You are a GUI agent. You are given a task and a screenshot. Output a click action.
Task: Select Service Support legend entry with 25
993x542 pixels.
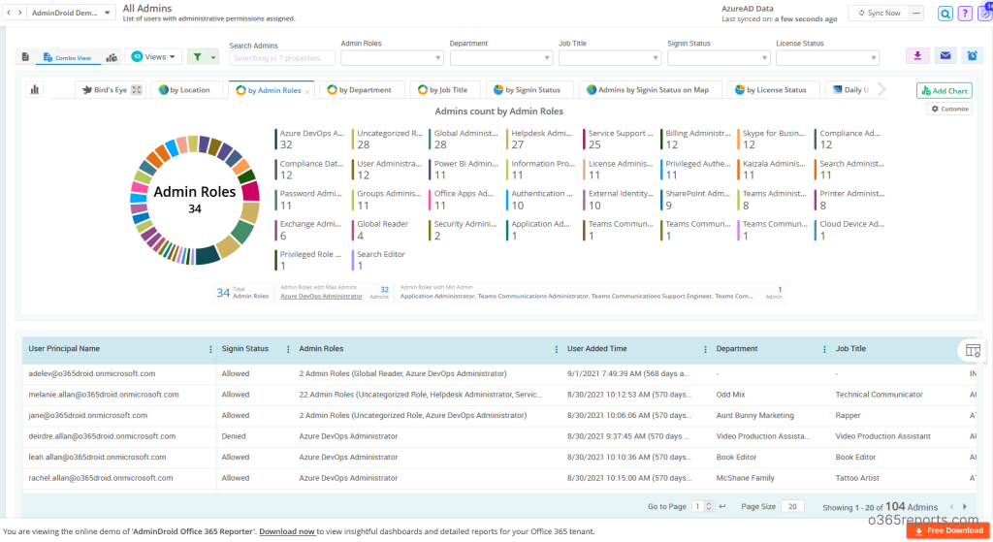(619, 140)
